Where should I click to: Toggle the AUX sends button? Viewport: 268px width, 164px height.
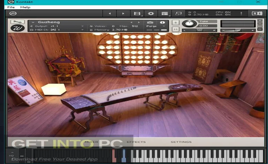click(x=260, y=26)
